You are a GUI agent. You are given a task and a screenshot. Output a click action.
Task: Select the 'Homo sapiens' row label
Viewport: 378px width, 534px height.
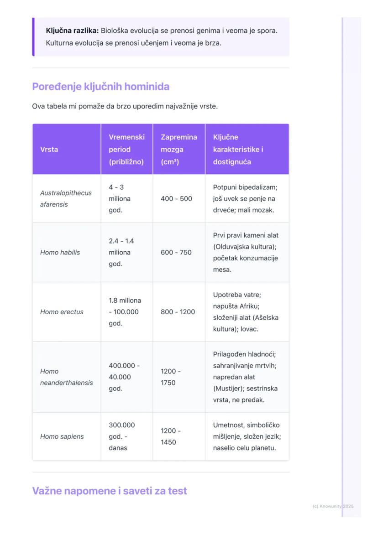coord(62,437)
